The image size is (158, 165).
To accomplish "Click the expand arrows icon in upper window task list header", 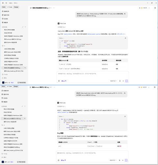I will [23, 27].
